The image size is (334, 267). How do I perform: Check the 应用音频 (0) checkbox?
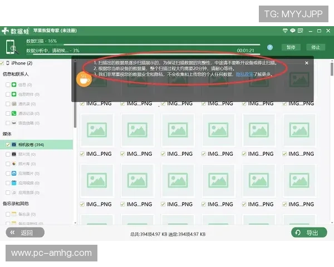[x=8, y=193]
